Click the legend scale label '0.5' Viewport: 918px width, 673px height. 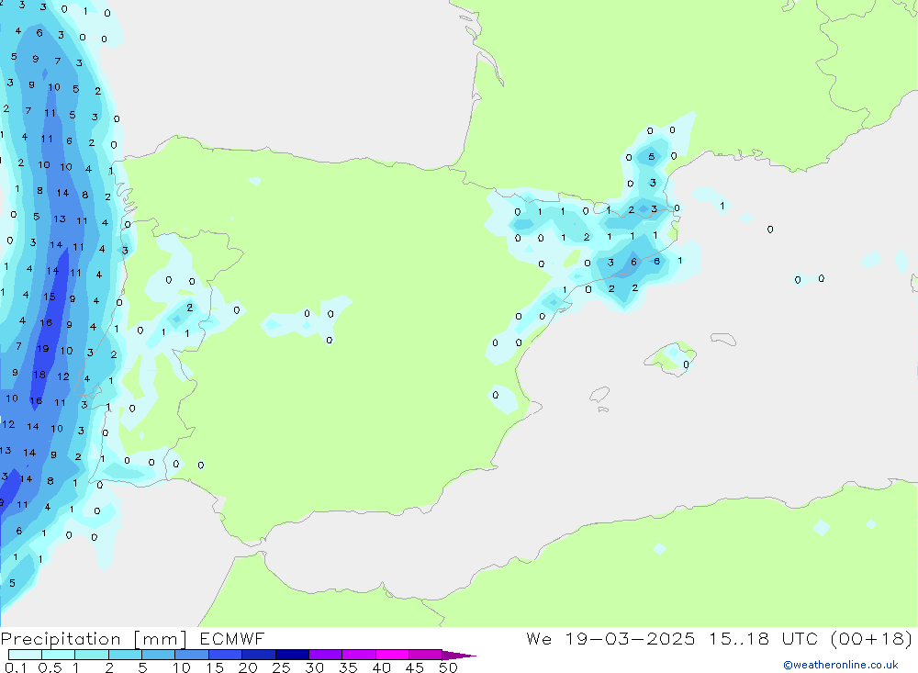pos(50,667)
